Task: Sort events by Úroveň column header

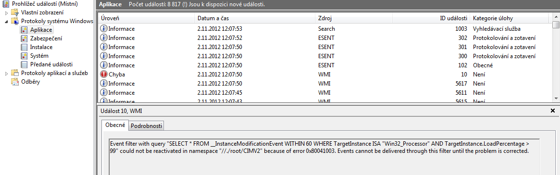Action: 147,18
